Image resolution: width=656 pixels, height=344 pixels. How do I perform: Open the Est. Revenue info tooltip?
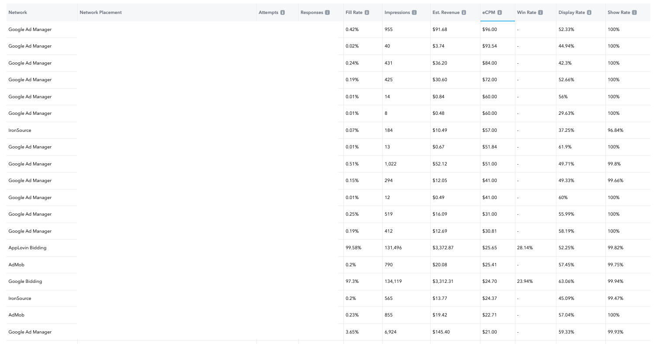[x=464, y=12]
